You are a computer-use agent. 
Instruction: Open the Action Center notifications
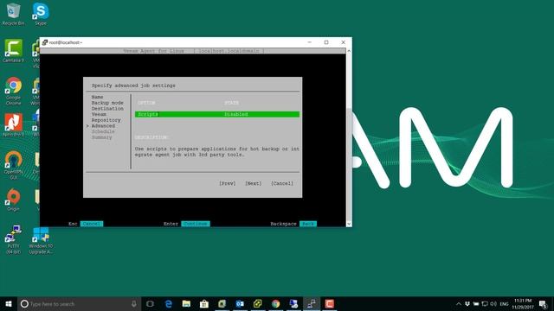click(544, 303)
